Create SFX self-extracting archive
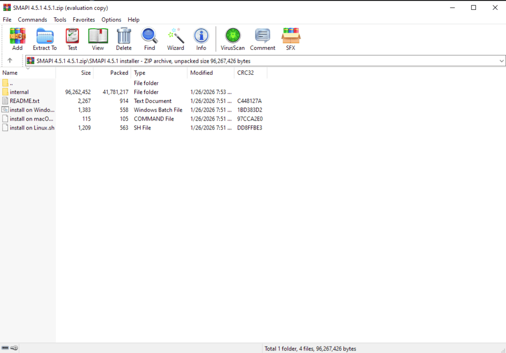The width and height of the screenshot is (506, 353). click(291, 39)
